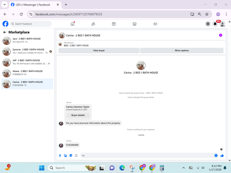Open the account profile avatar menu
Image resolution: width=231 pixels, height=173 pixels.
coord(222,24)
